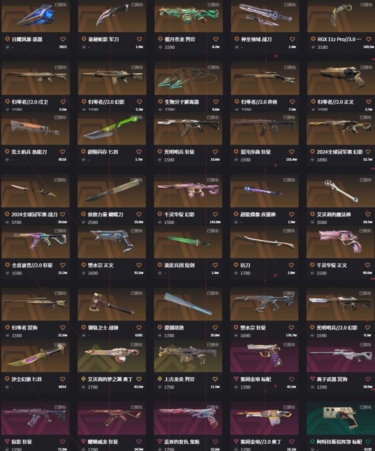The height and width of the screenshot is (451, 375).
Task: Click 已拥有 label on 全息波普//2.0 狂徒
Action: coord(60,231)
